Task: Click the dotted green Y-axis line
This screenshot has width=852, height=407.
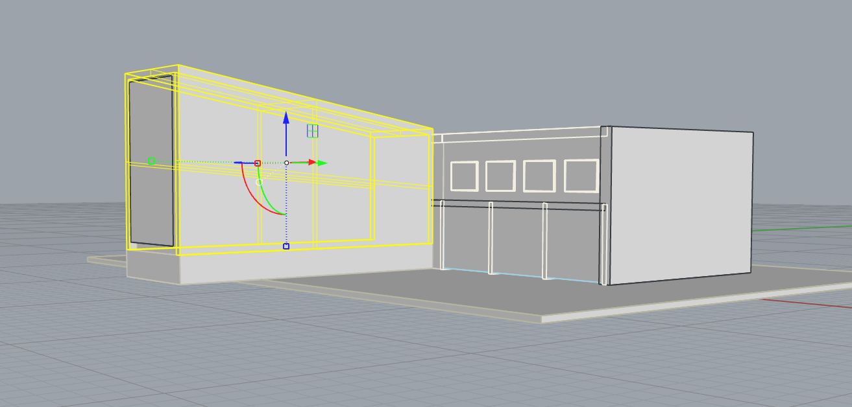Action: (x=201, y=161)
